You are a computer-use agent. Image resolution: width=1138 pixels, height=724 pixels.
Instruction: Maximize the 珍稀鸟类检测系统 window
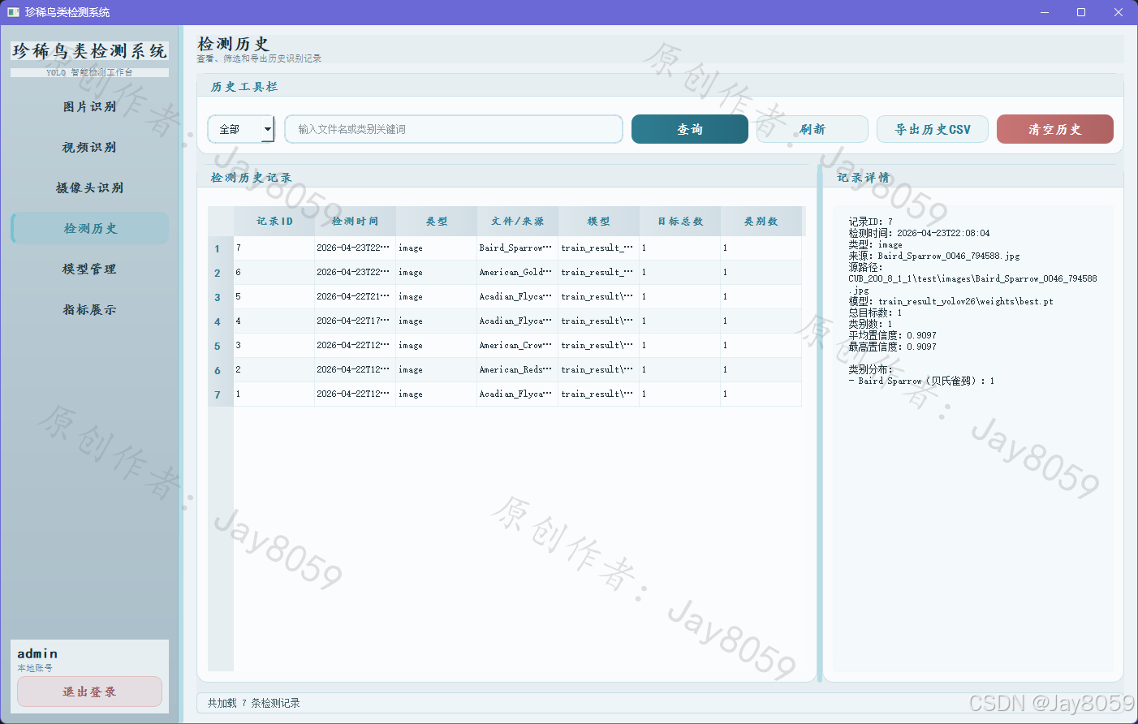(x=1081, y=12)
